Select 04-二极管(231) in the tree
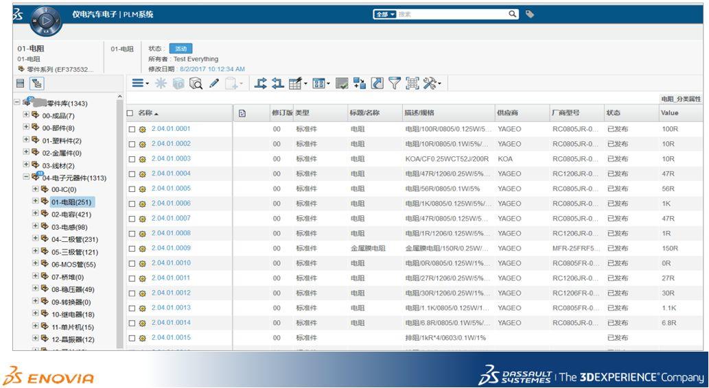This screenshot has width=709, height=388. pyautogui.click(x=75, y=239)
